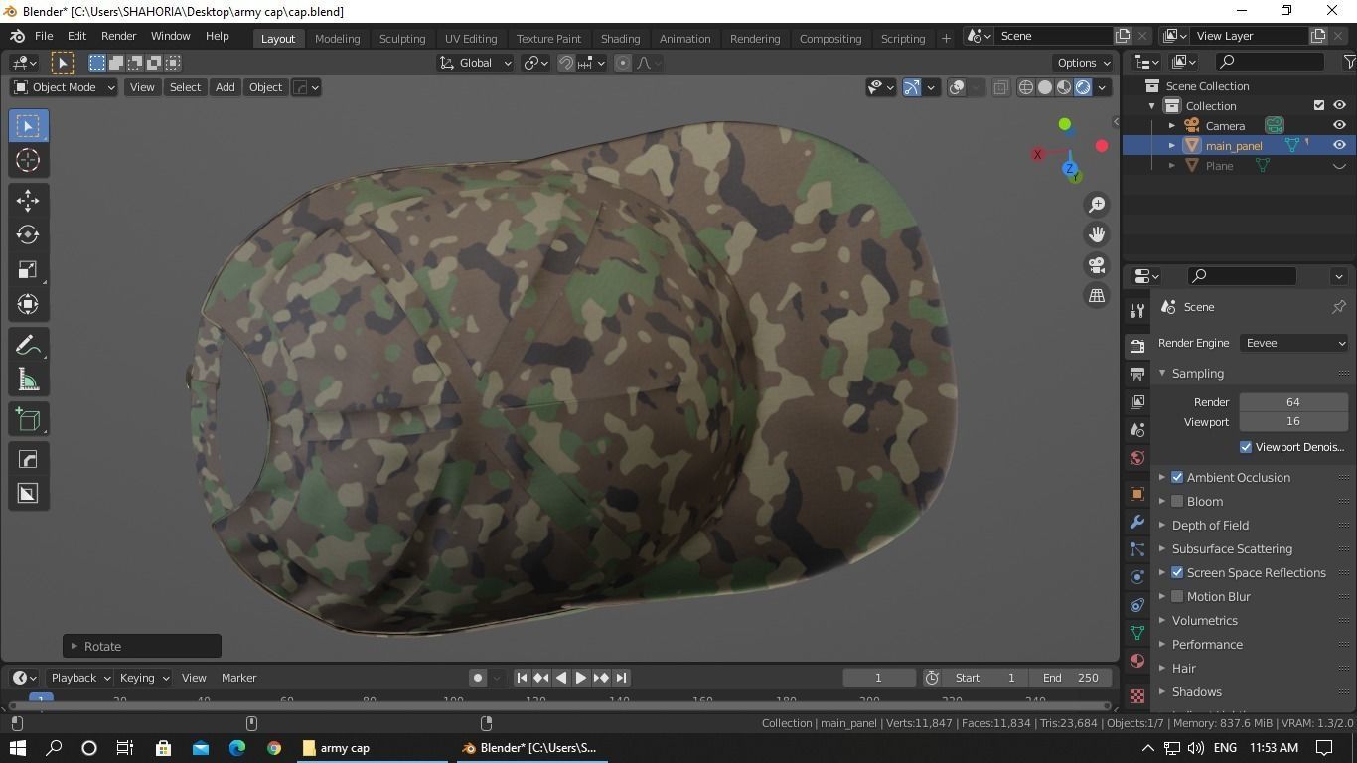The image size is (1357, 763).
Task: Toggle Collection visibility eye icon
Action: [x=1339, y=106]
